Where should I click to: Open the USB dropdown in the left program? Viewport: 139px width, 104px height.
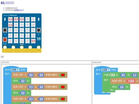click(x=15, y=70)
